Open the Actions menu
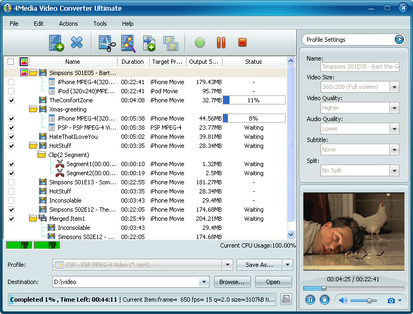 pos(68,24)
